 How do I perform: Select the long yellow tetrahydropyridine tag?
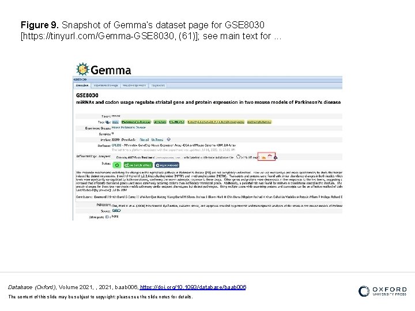click(x=216, y=122)
